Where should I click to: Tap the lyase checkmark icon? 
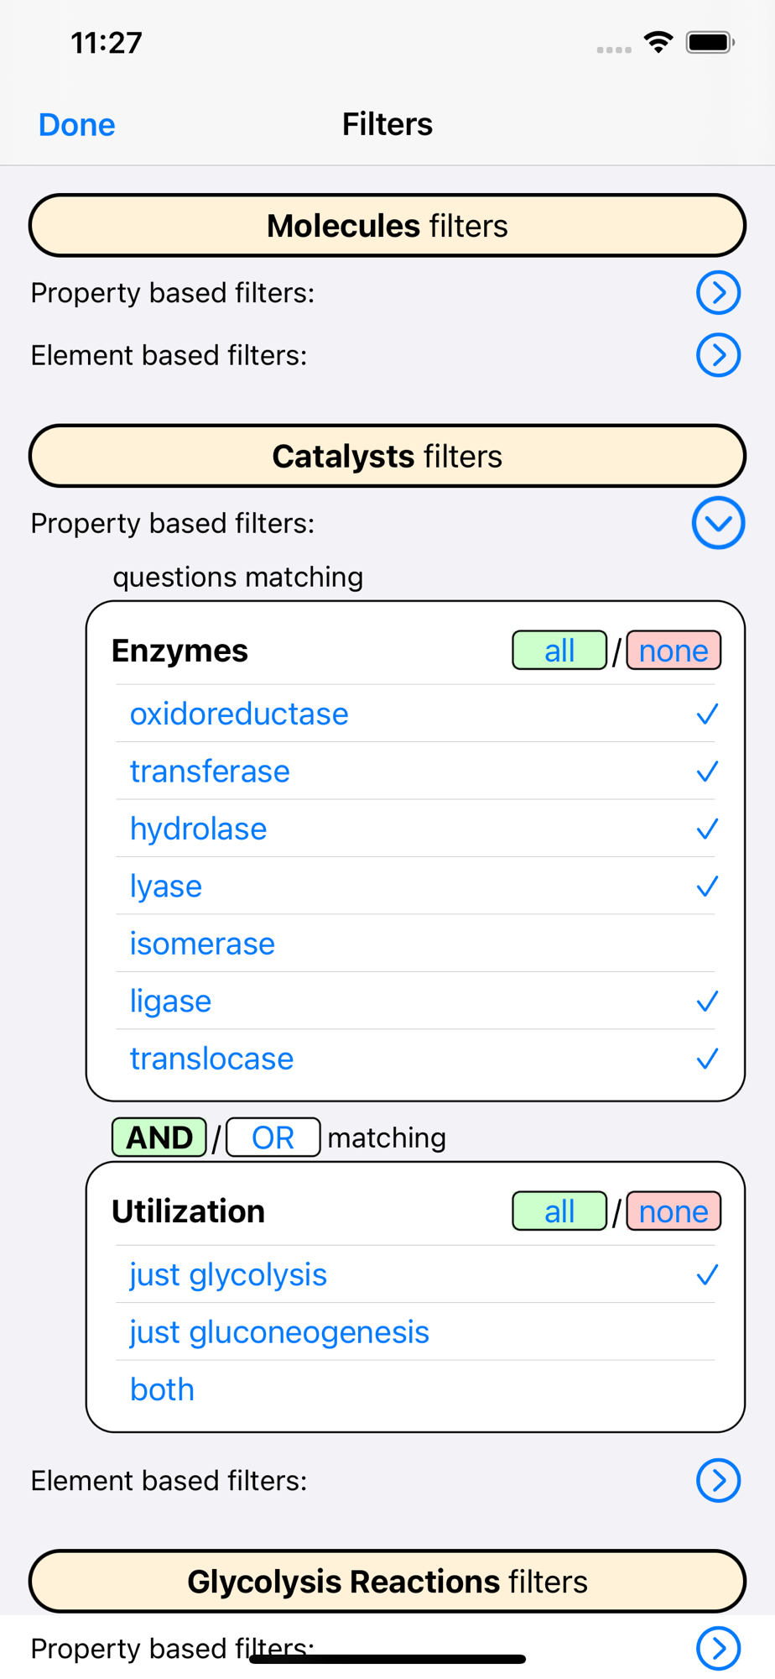pos(707,887)
